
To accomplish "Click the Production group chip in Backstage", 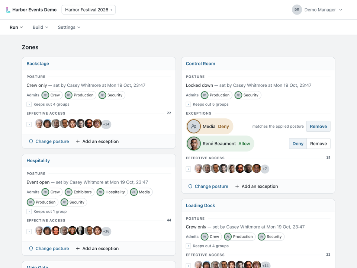I will pyautogui.click(x=80, y=95).
